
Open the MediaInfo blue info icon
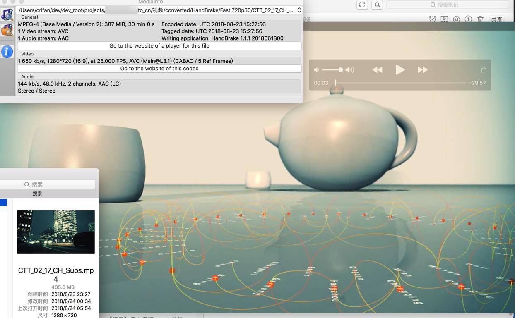7,52
